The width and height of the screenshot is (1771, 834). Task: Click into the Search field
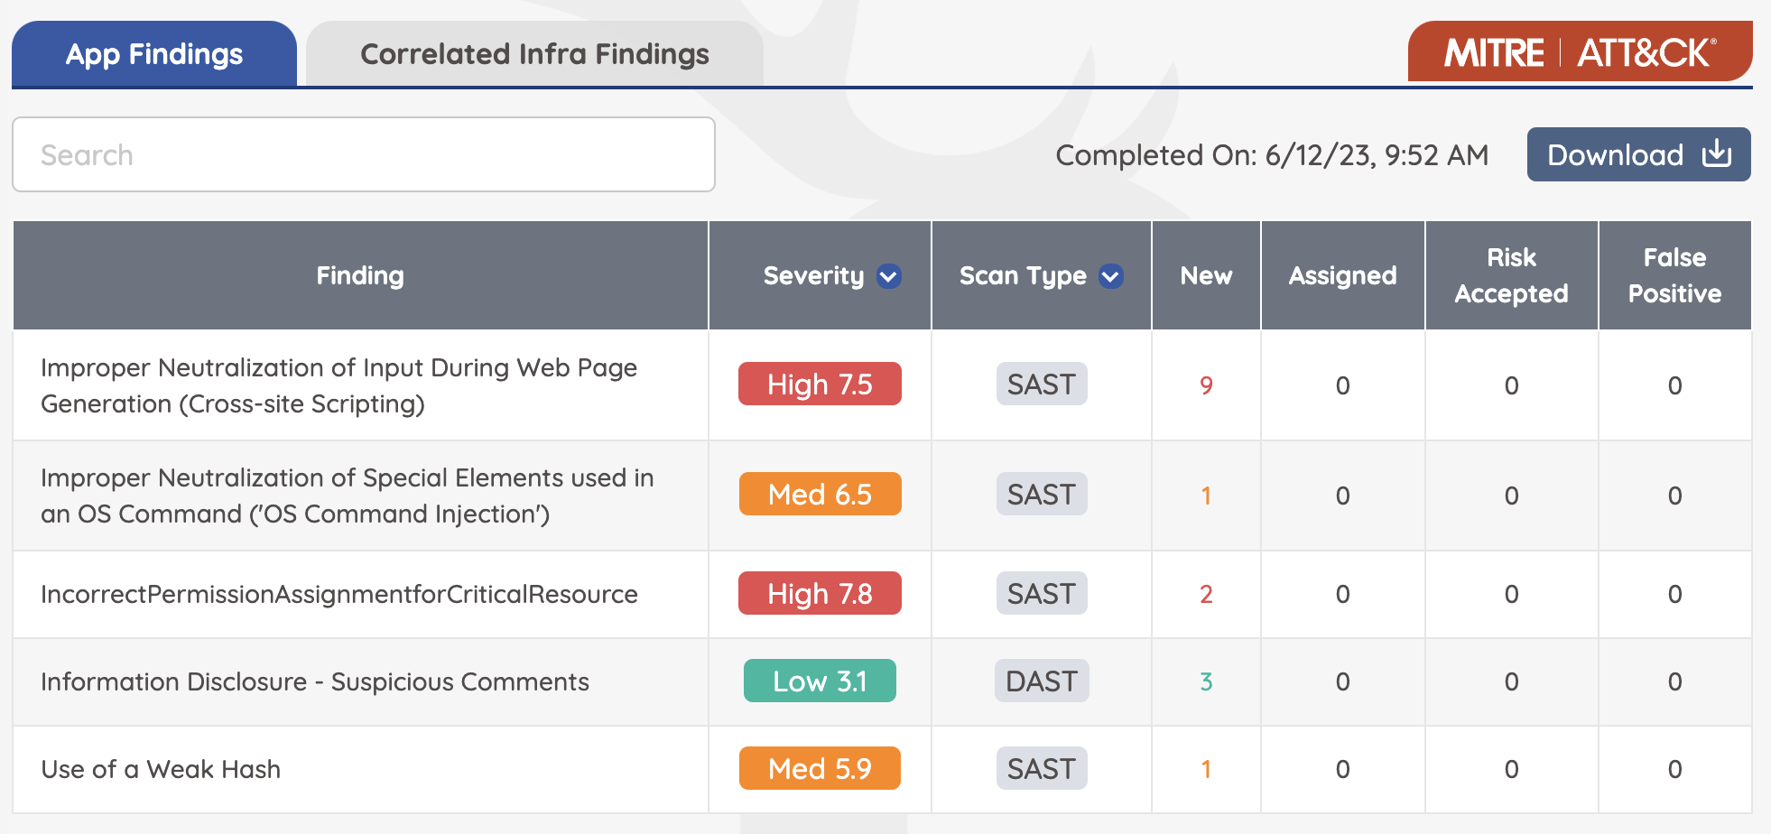364,154
